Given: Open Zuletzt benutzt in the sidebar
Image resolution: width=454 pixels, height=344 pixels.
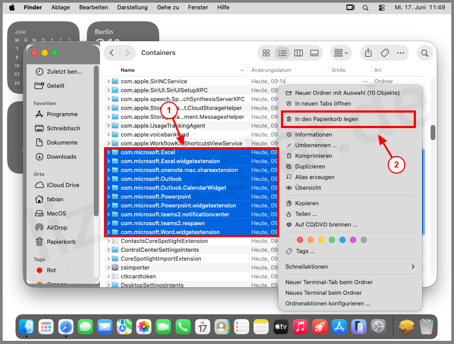Looking at the screenshot, I should (58, 72).
